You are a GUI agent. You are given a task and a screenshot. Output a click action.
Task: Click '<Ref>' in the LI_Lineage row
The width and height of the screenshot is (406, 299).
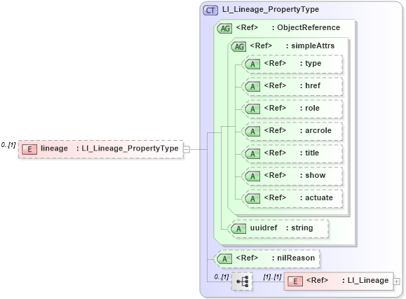[317, 280]
